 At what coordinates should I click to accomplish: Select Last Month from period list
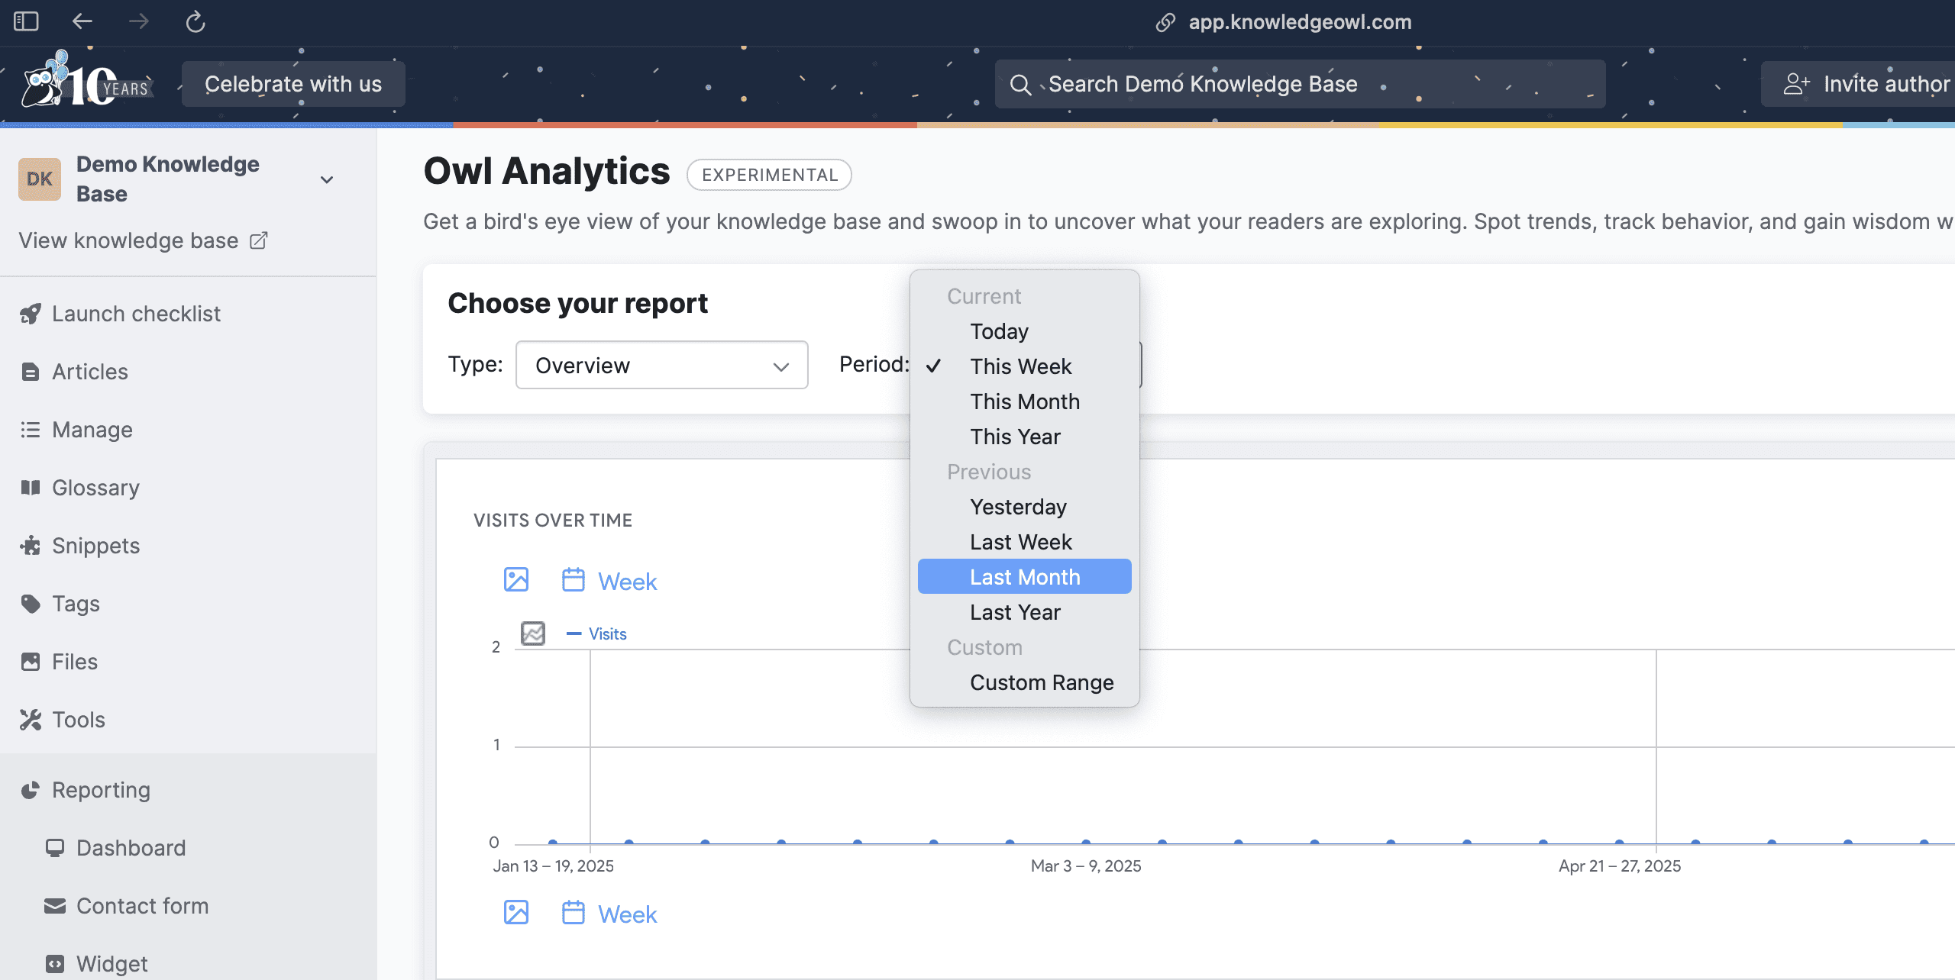(x=1024, y=577)
